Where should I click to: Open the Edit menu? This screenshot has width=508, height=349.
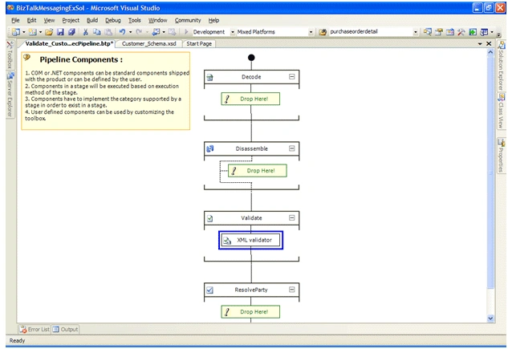(x=31, y=20)
